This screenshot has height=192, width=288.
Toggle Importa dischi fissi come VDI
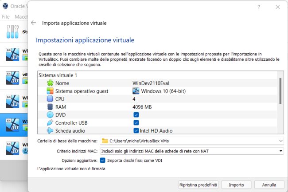102,160
